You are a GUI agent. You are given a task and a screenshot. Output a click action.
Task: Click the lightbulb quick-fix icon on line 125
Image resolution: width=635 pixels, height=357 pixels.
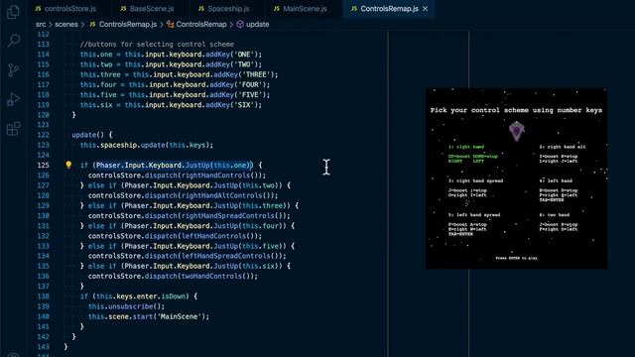coord(68,165)
